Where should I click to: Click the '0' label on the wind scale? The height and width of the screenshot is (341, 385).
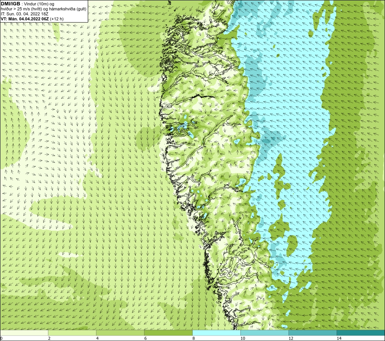(x=1, y=339)
